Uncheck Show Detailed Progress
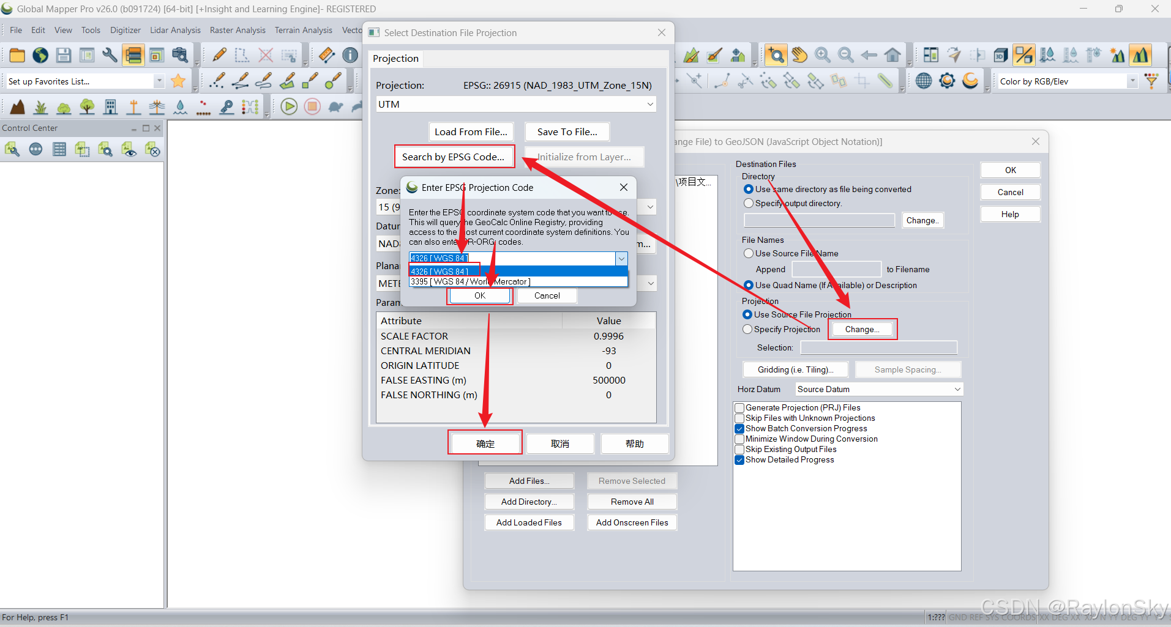 (739, 460)
